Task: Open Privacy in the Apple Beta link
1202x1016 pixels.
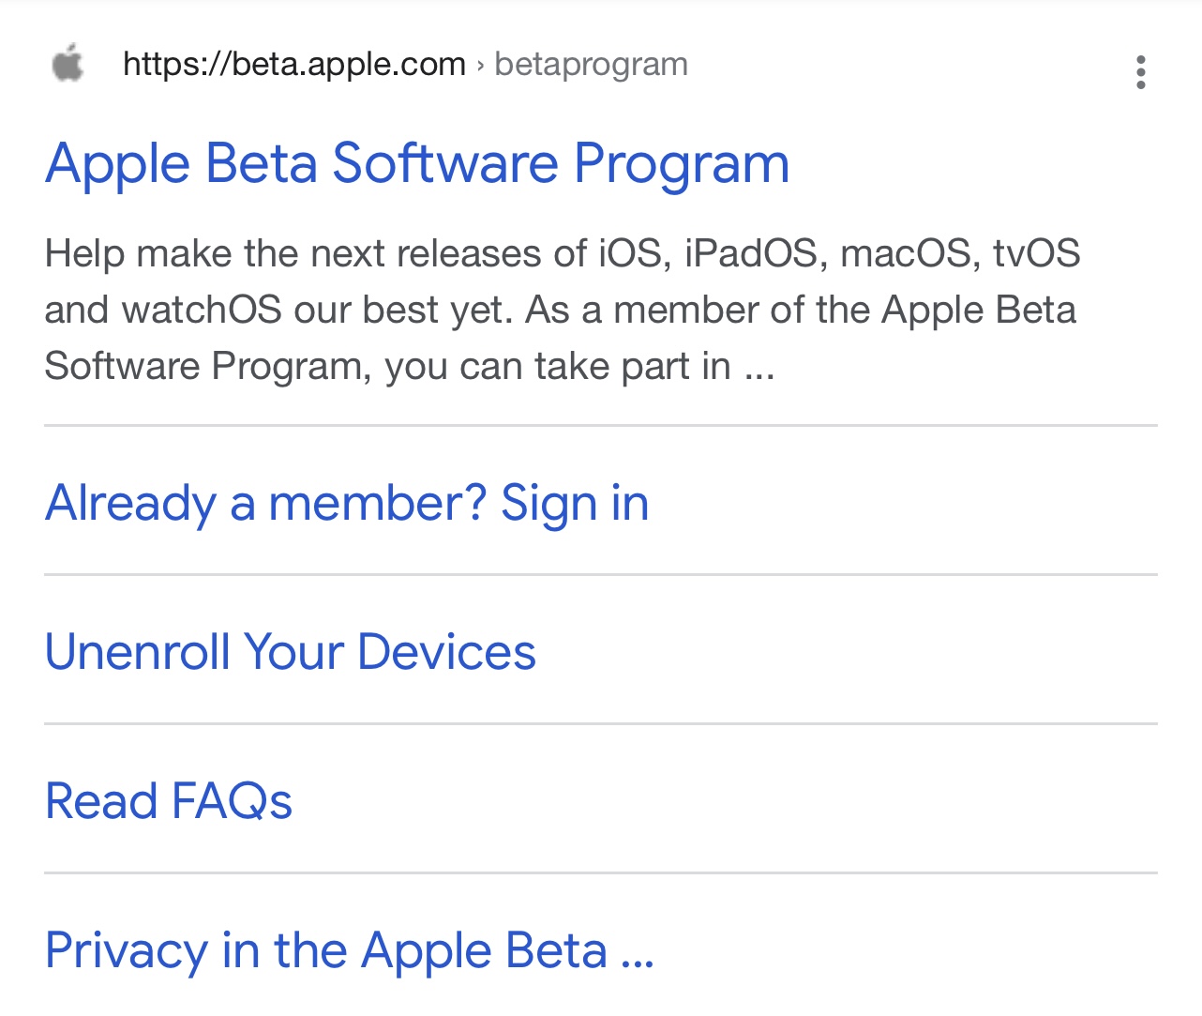Action: tap(349, 949)
